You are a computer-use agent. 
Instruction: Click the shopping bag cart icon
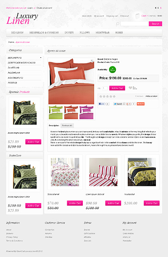[138, 16]
